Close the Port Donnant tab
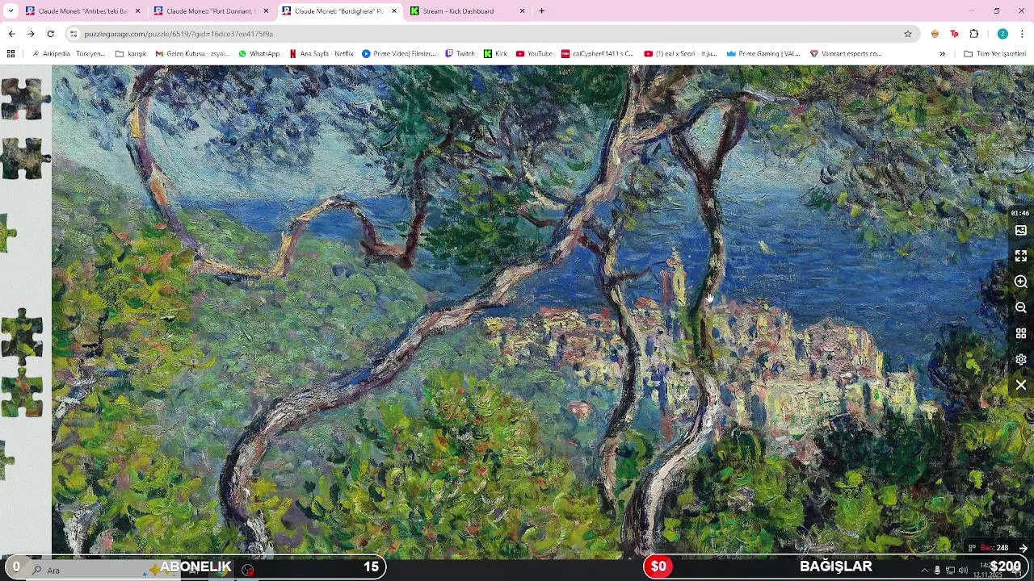Image resolution: width=1034 pixels, height=581 pixels. click(266, 11)
